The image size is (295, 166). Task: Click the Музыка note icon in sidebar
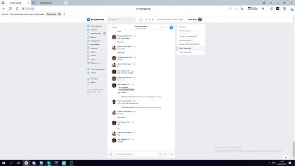tap(88, 48)
